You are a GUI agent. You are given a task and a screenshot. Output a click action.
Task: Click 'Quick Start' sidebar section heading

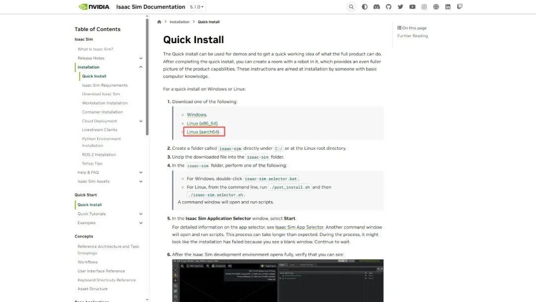85,195
